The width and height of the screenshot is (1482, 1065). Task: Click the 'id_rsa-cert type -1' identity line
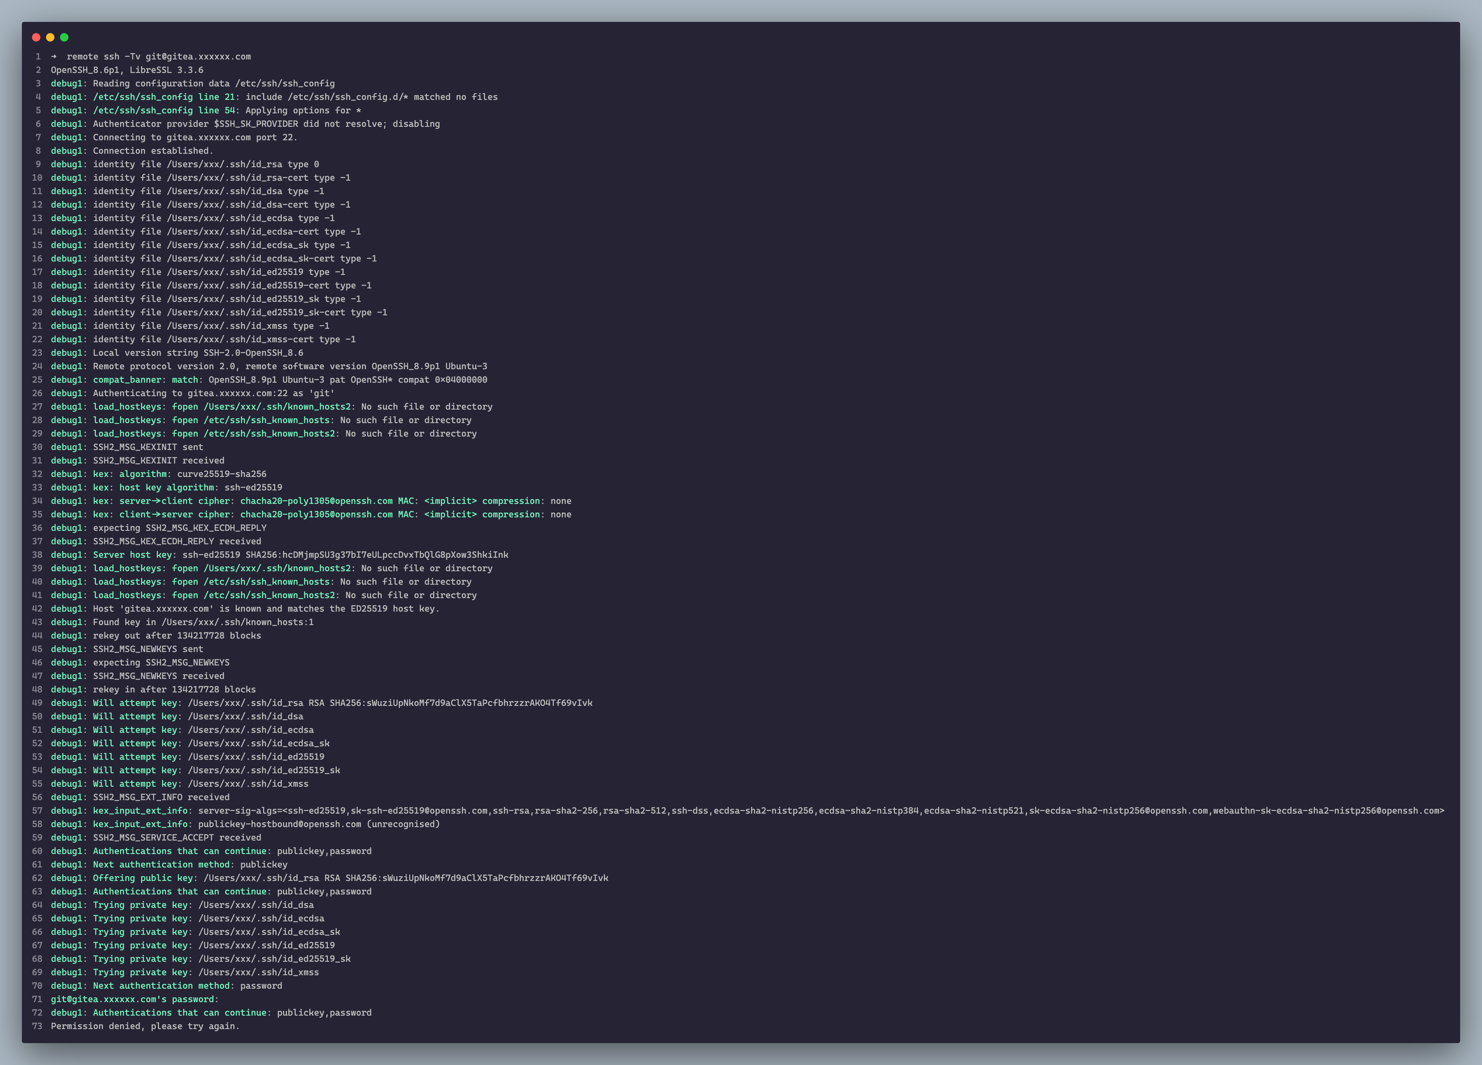(201, 178)
